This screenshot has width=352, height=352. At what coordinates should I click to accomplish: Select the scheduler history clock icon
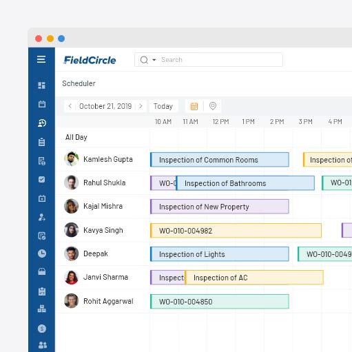coord(42,123)
